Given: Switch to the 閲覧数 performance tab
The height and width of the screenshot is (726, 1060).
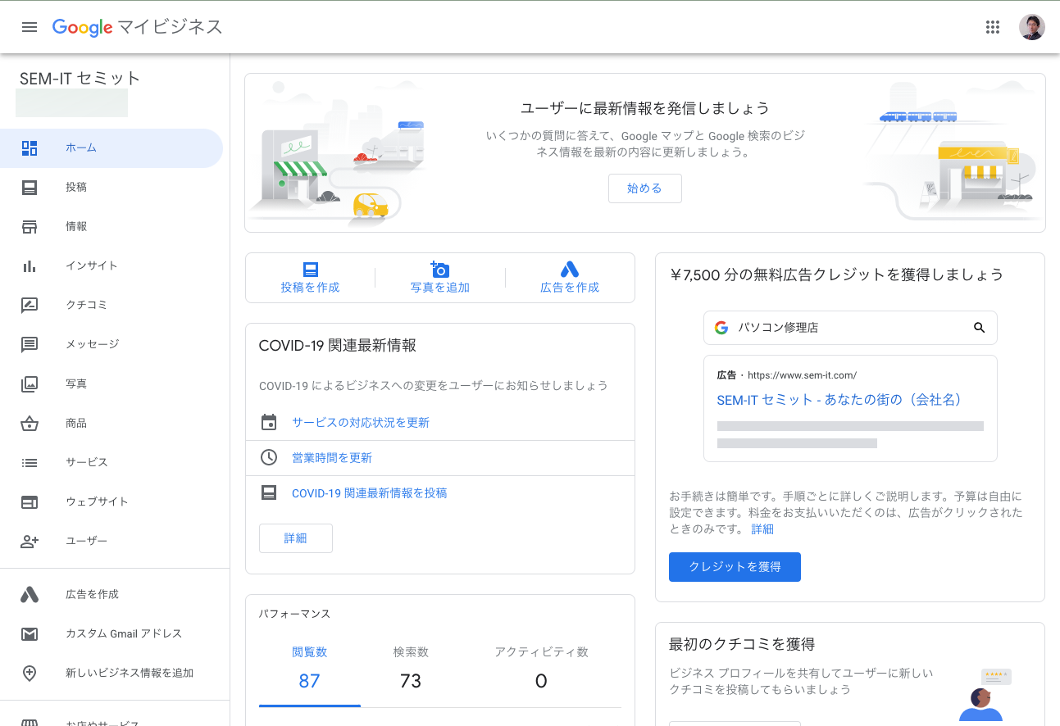Looking at the screenshot, I should [309, 669].
